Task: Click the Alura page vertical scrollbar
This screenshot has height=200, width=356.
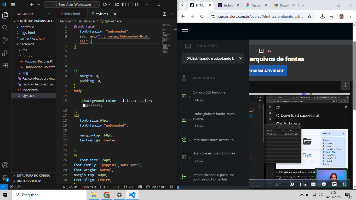Action: [x=354, y=76]
